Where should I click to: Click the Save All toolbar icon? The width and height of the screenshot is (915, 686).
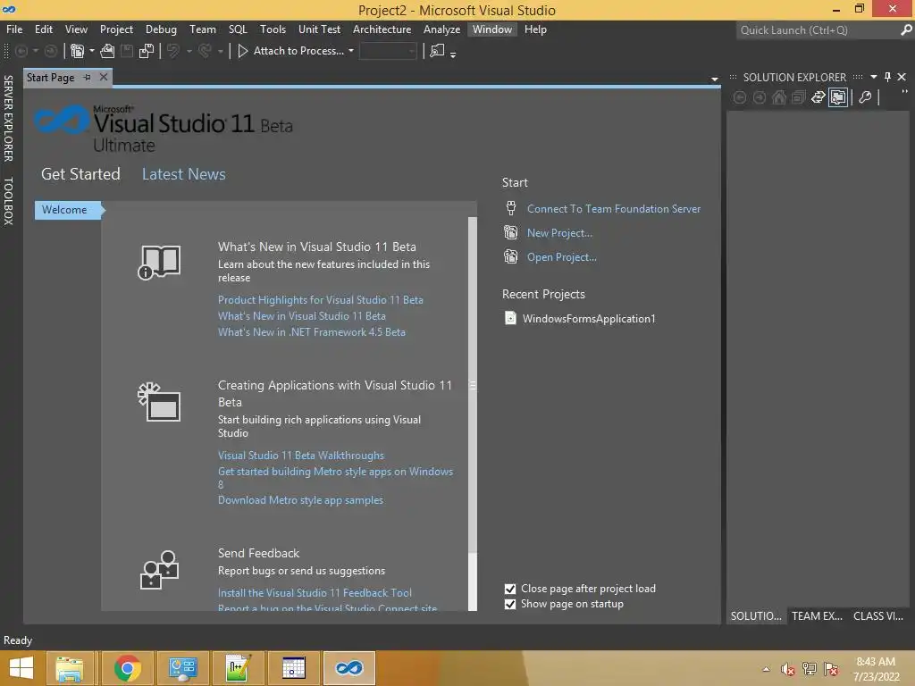pos(147,51)
